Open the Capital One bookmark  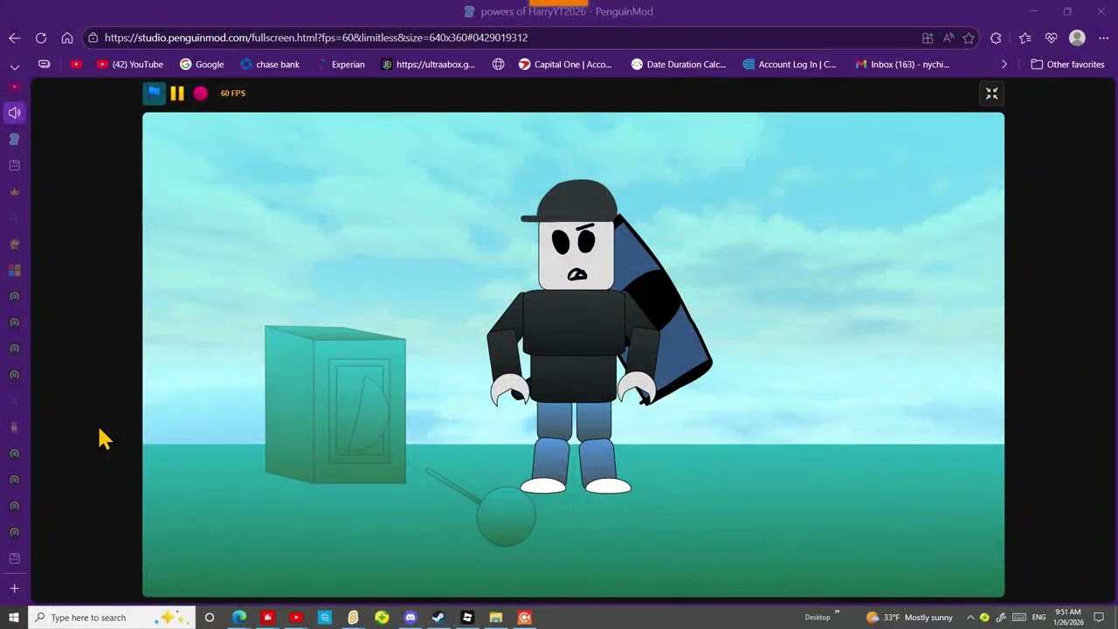tap(565, 64)
